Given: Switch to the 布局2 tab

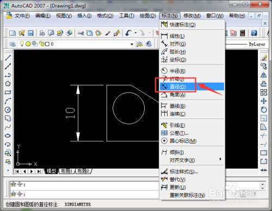Looking at the screenshot, I should click(x=83, y=171).
